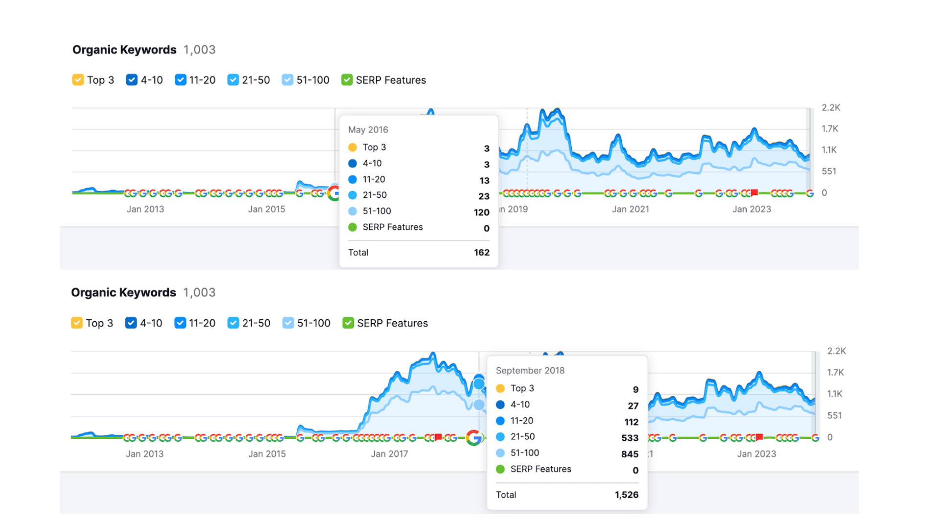The height and width of the screenshot is (529, 940).
Task: Toggle the 21-50 checkbox in upper chart
Action: click(233, 80)
